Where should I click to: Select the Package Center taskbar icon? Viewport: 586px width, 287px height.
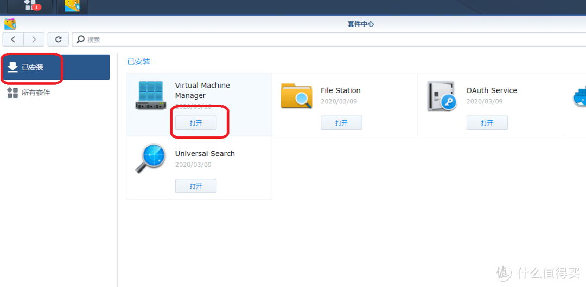tap(72, 5)
